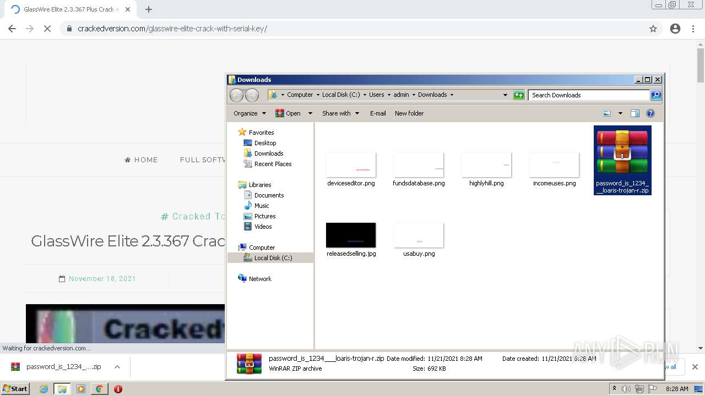The height and width of the screenshot is (396, 705).
Task: Open download item options chevron
Action: [x=117, y=367]
